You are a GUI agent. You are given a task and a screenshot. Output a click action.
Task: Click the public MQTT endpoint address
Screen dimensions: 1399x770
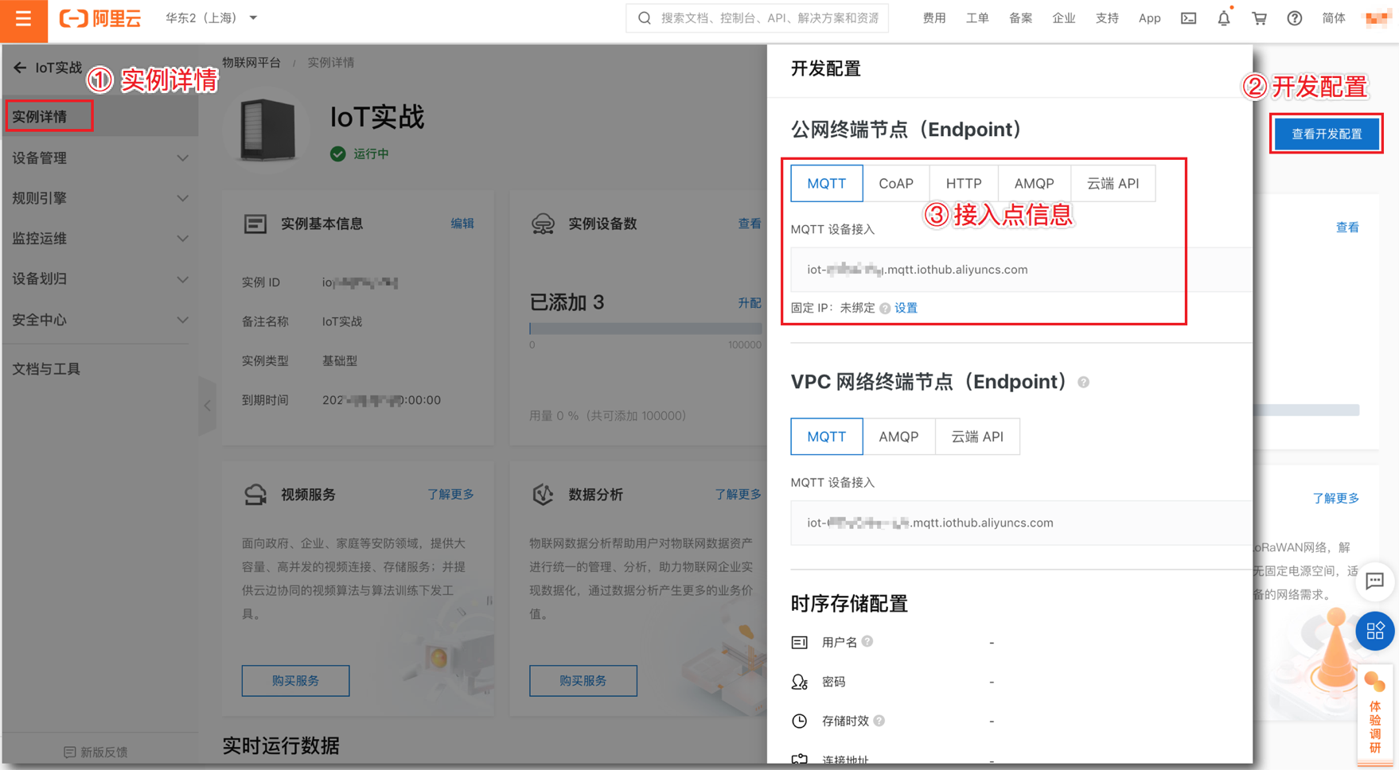pyautogui.click(x=918, y=270)
